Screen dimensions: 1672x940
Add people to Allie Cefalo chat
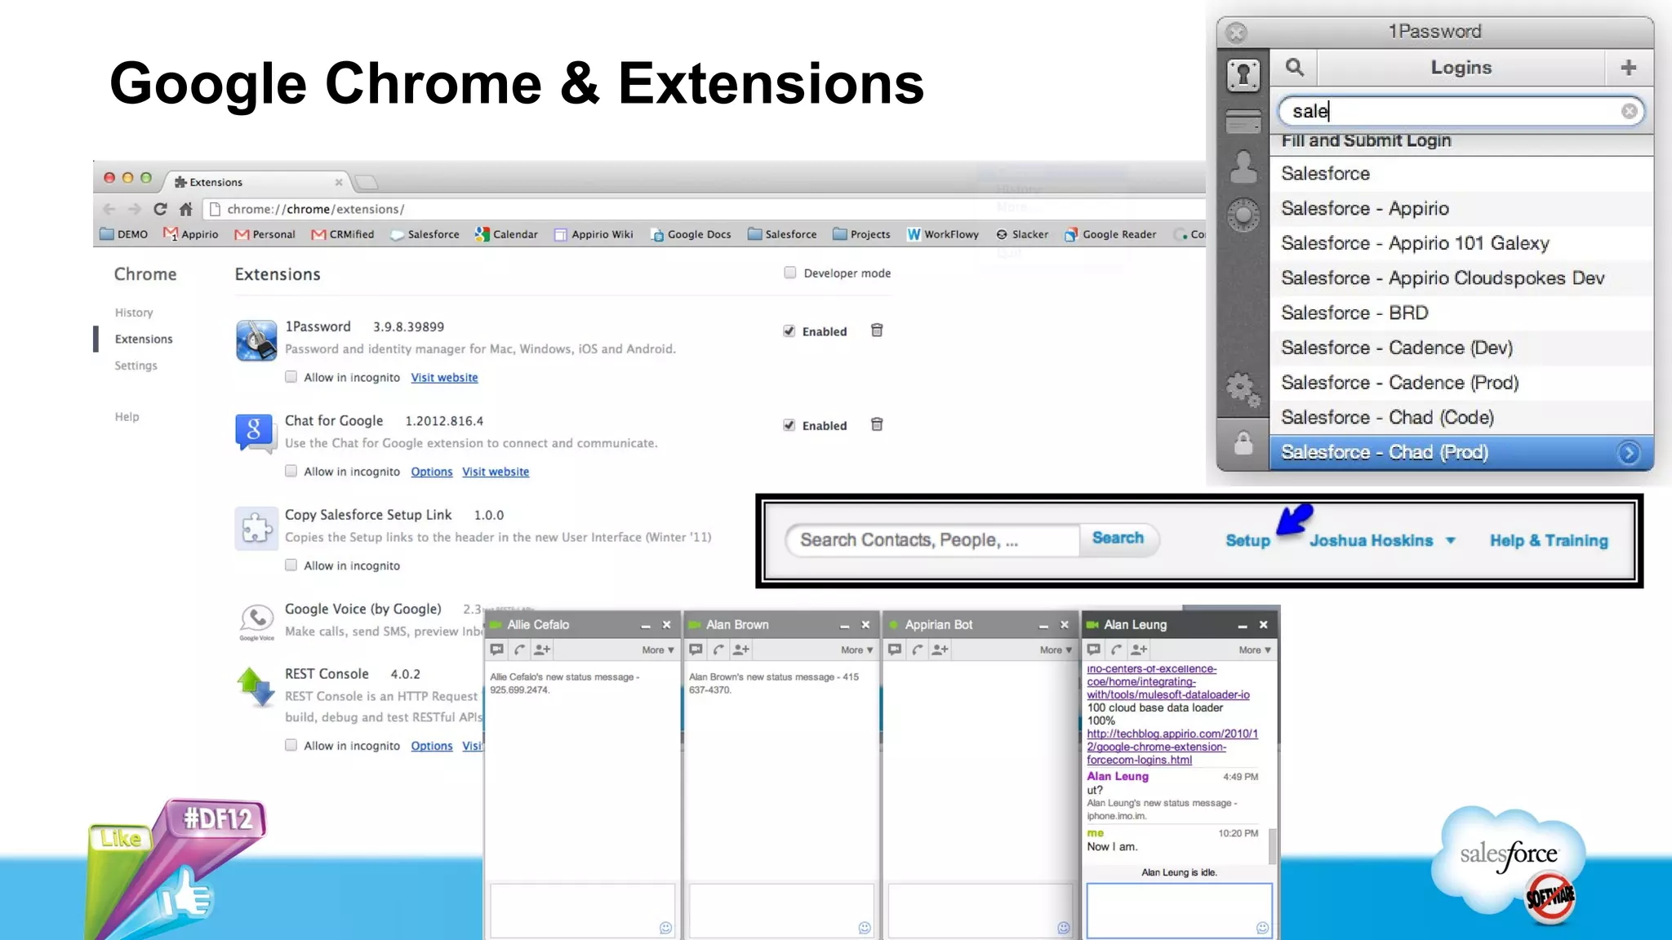[542, 650]
